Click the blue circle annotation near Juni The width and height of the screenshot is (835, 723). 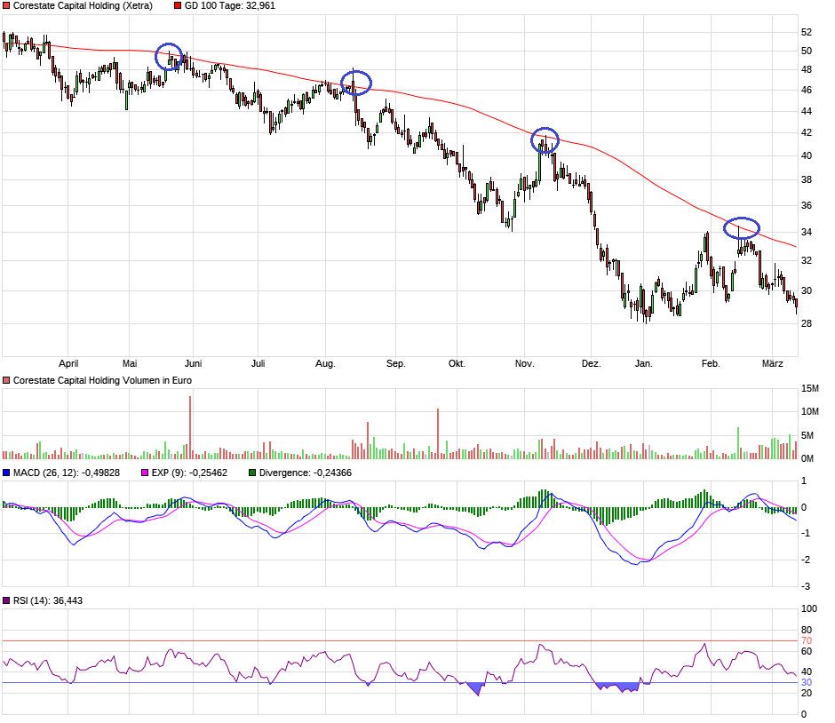(170, 55)
